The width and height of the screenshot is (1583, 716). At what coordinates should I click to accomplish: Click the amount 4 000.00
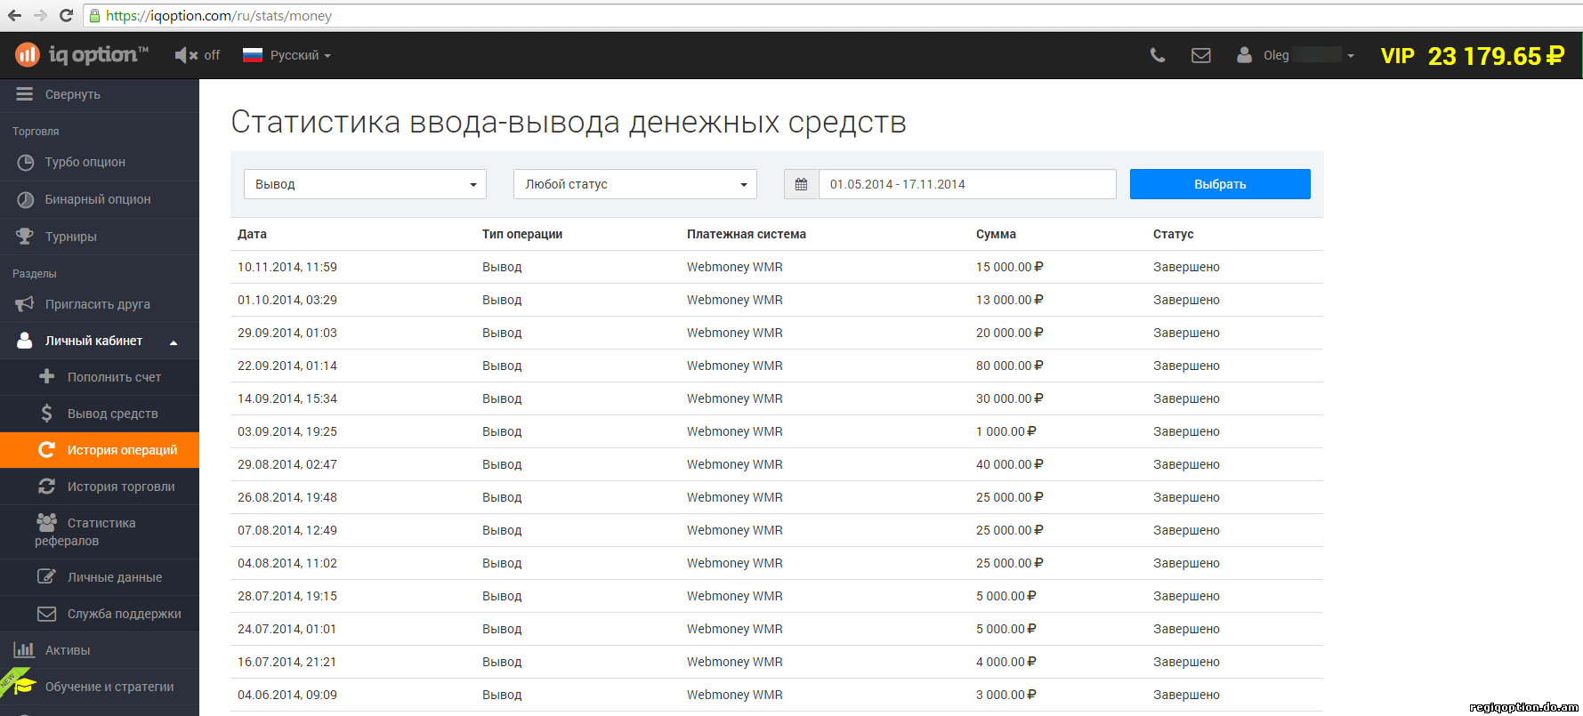[x=1006, y=662]
